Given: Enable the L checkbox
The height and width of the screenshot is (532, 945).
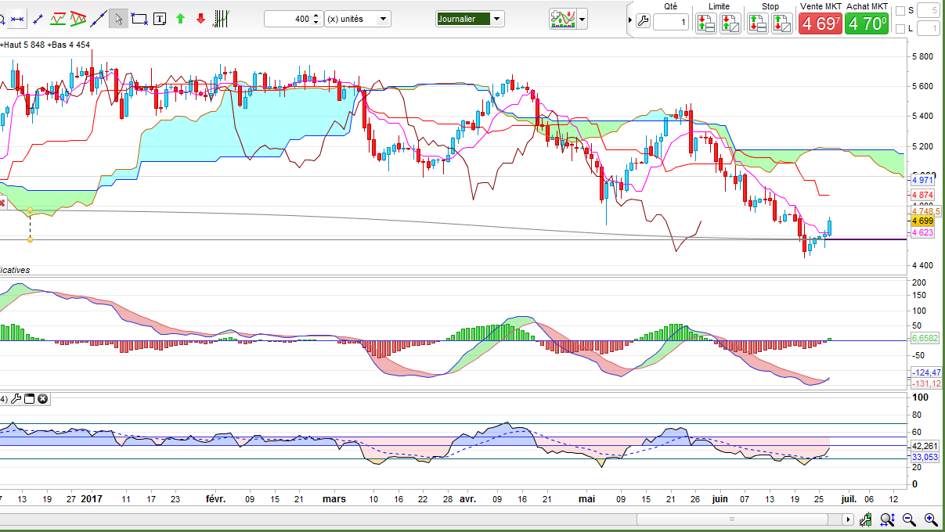Looking at the screenshot, I should coord(900,29).
